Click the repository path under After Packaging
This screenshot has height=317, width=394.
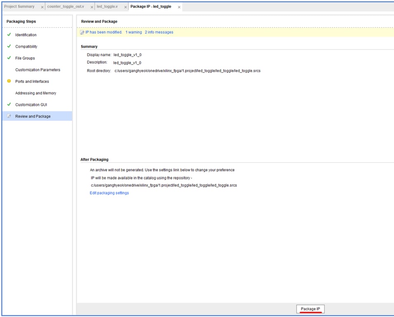pos(164,185)
